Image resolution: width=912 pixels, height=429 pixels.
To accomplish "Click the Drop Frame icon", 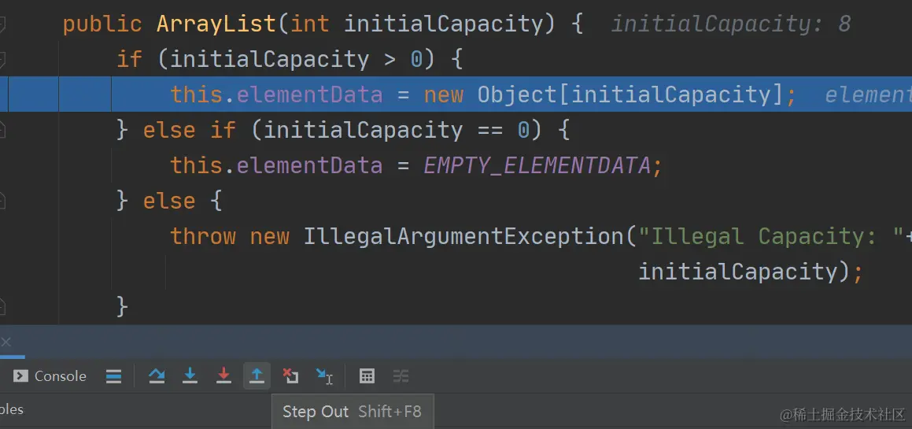I will (x=290, y=376).
